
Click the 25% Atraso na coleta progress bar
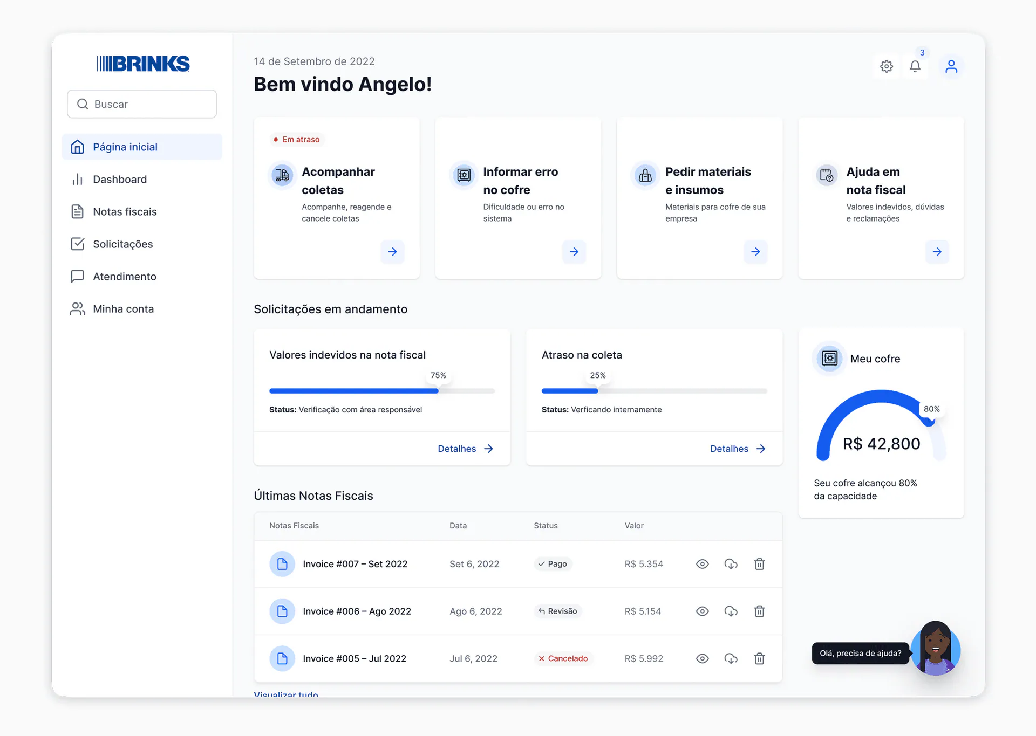click(x=654, y=391)
